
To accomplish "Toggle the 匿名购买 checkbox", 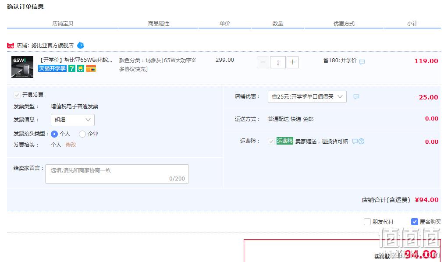I will pos(415,222).
